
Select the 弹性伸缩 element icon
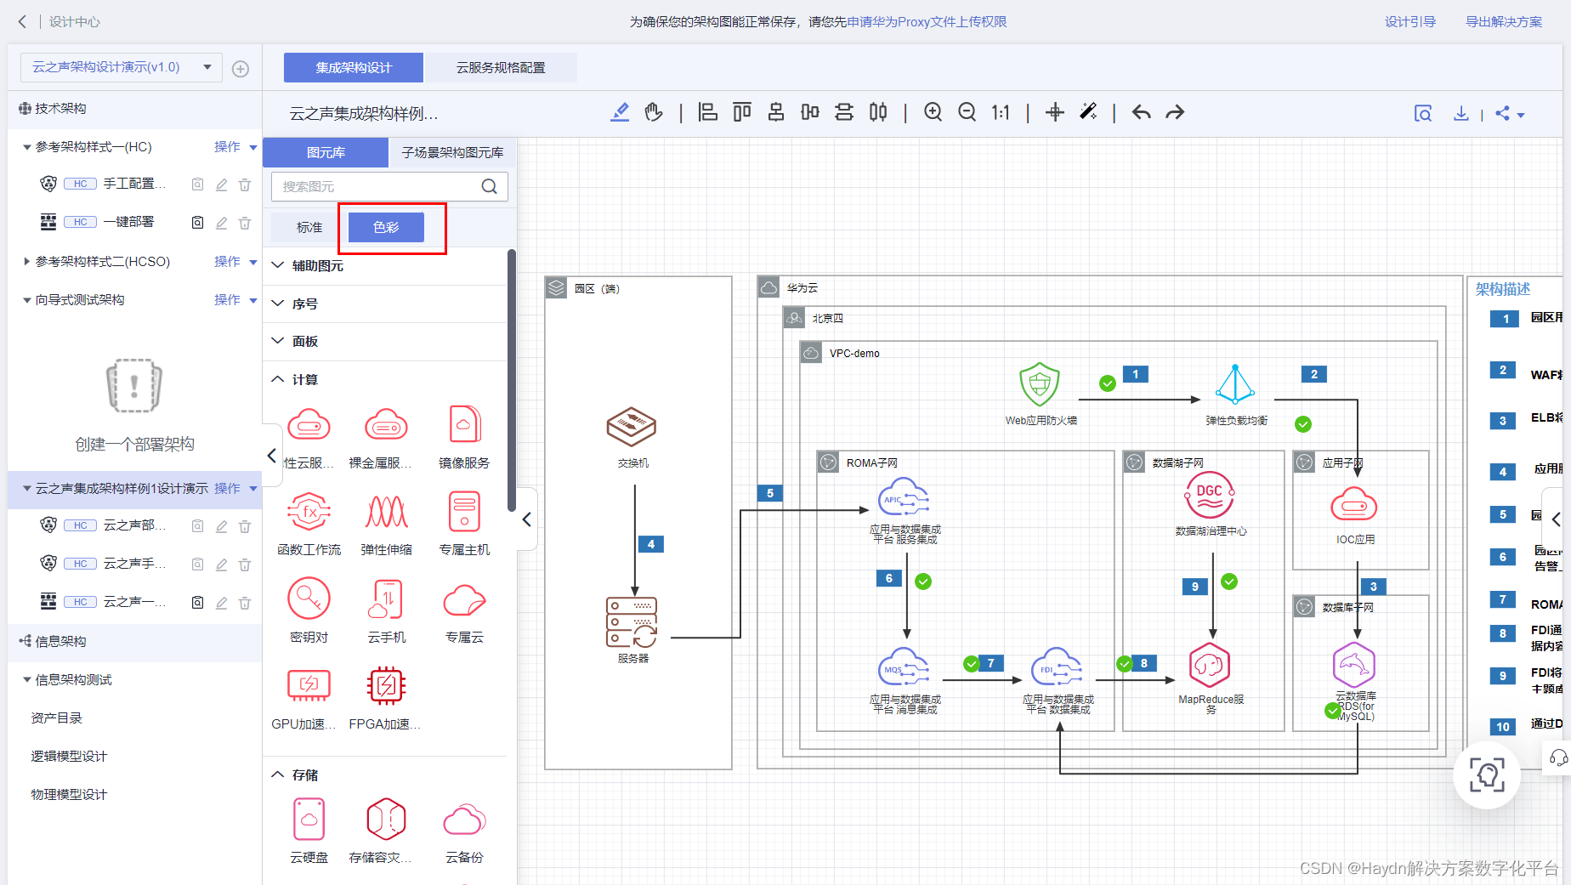(x=387, y=512)
